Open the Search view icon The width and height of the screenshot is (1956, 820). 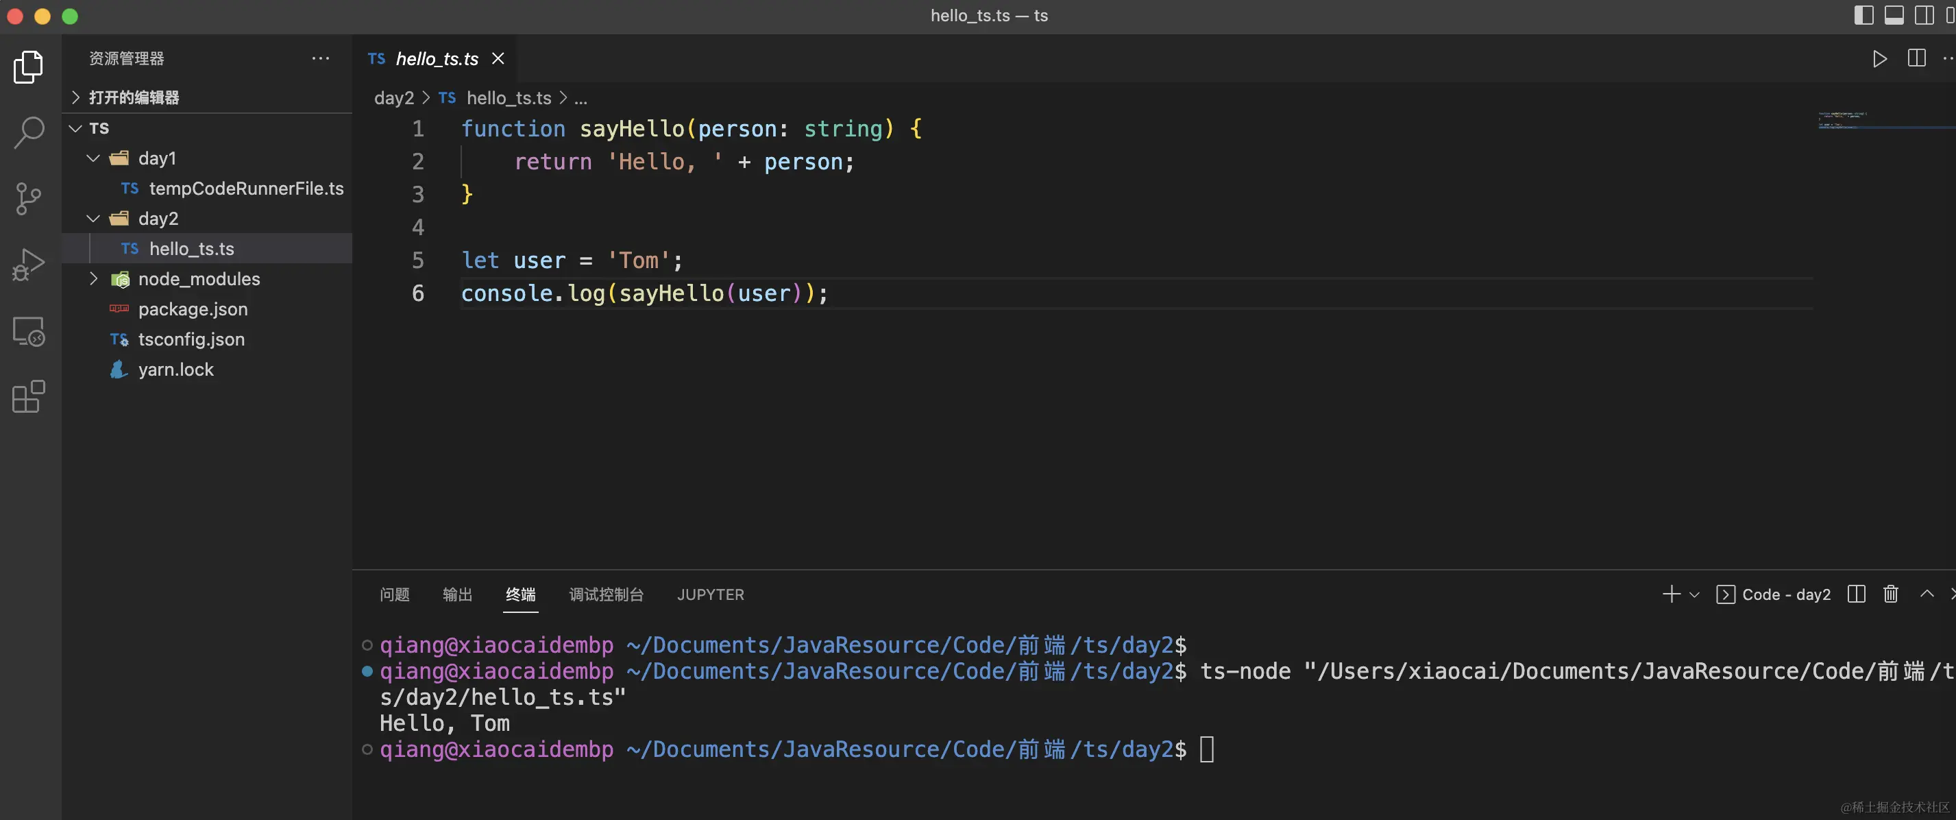(x=29, y=132)
